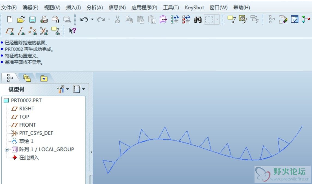
Task: Redo with the grayed forward arrow
Action: [x=101, y=20]
